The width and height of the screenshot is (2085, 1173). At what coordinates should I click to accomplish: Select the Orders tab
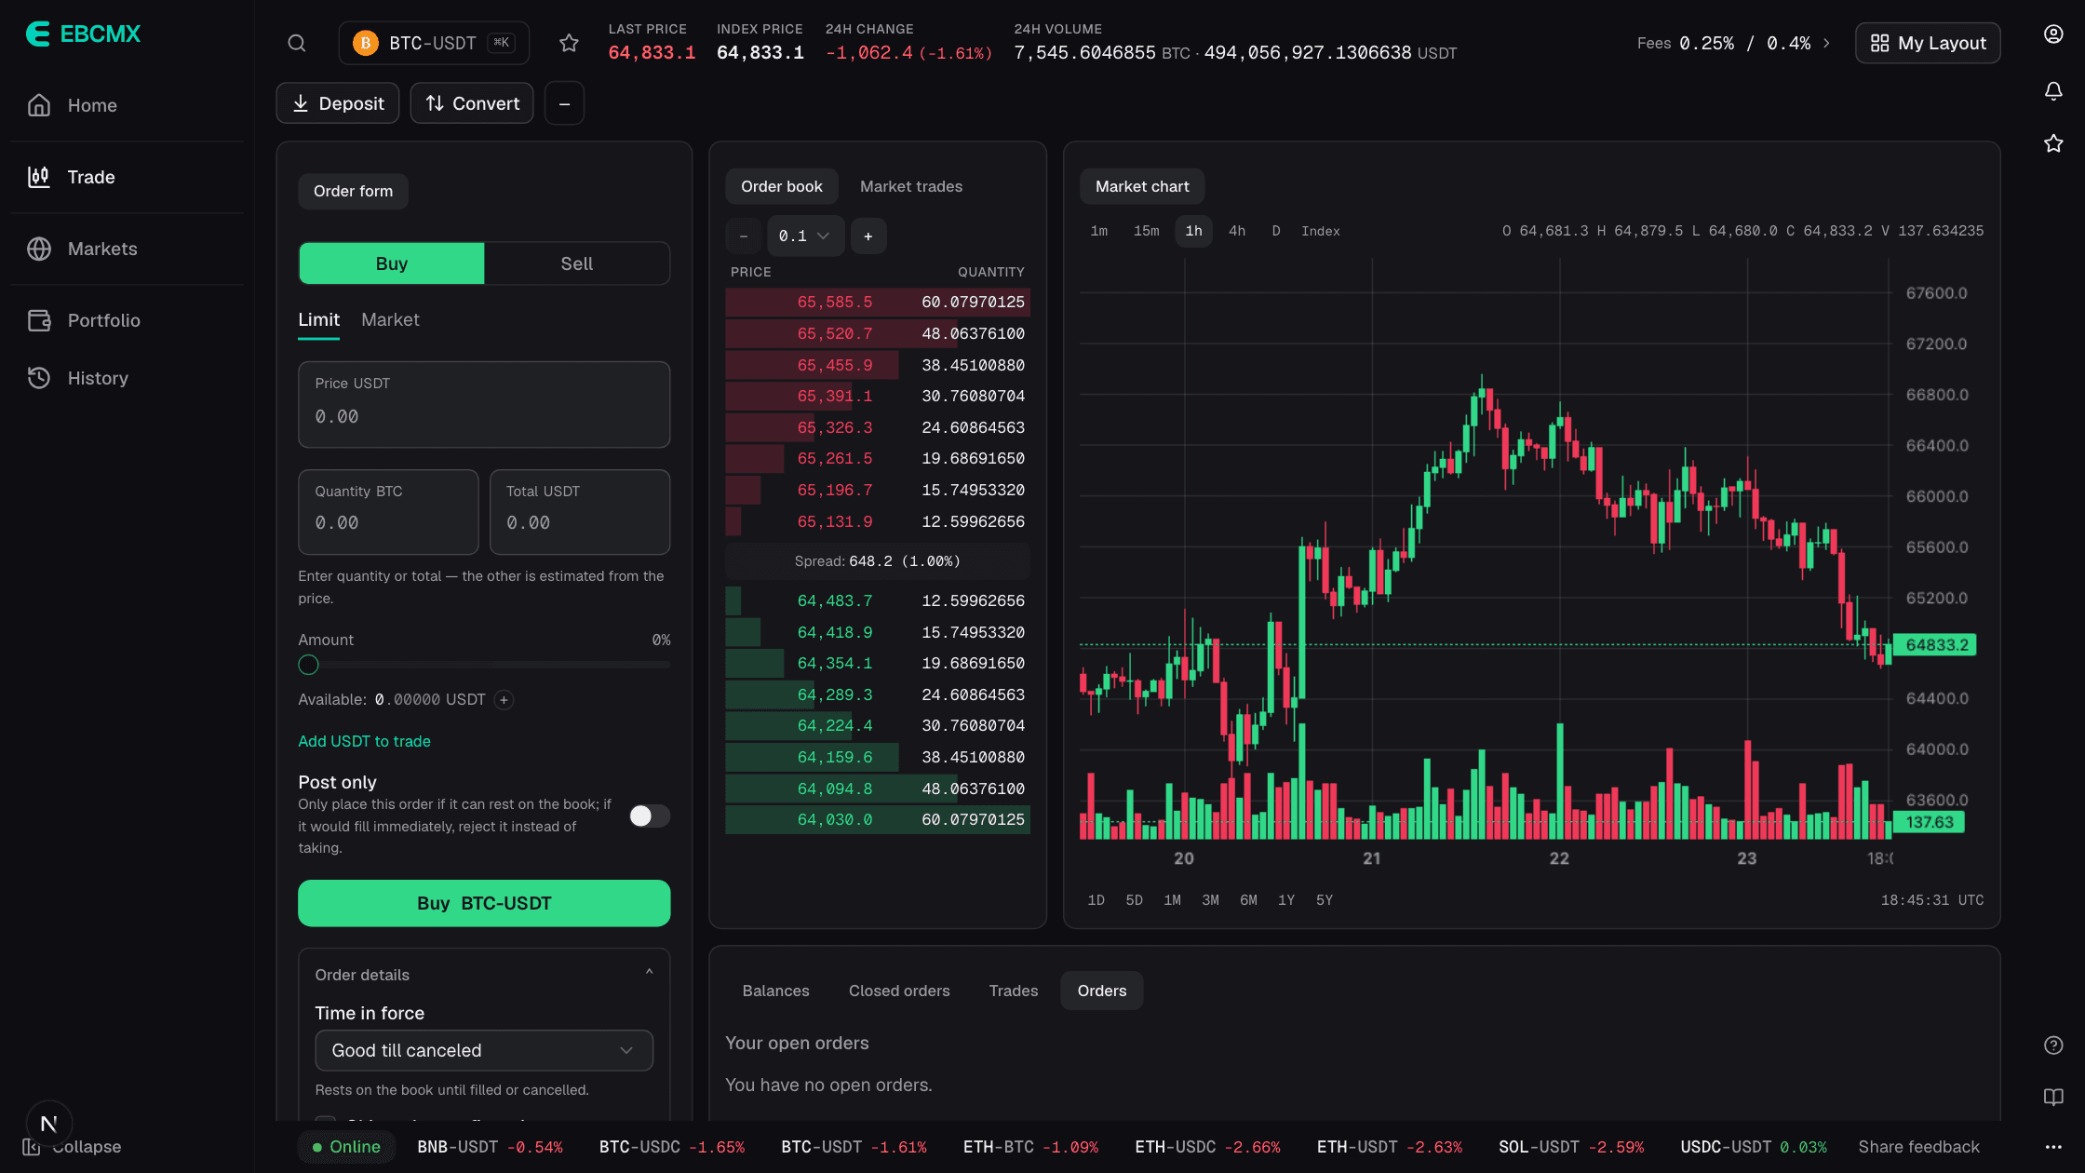click(1102, 991)
